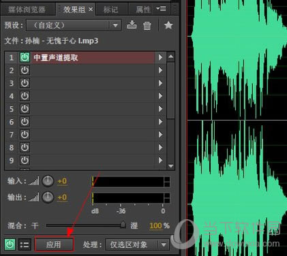Toggle favorite star icon
Image resolution: width=287 pixels, height=256 pixels.
[168, 25]
